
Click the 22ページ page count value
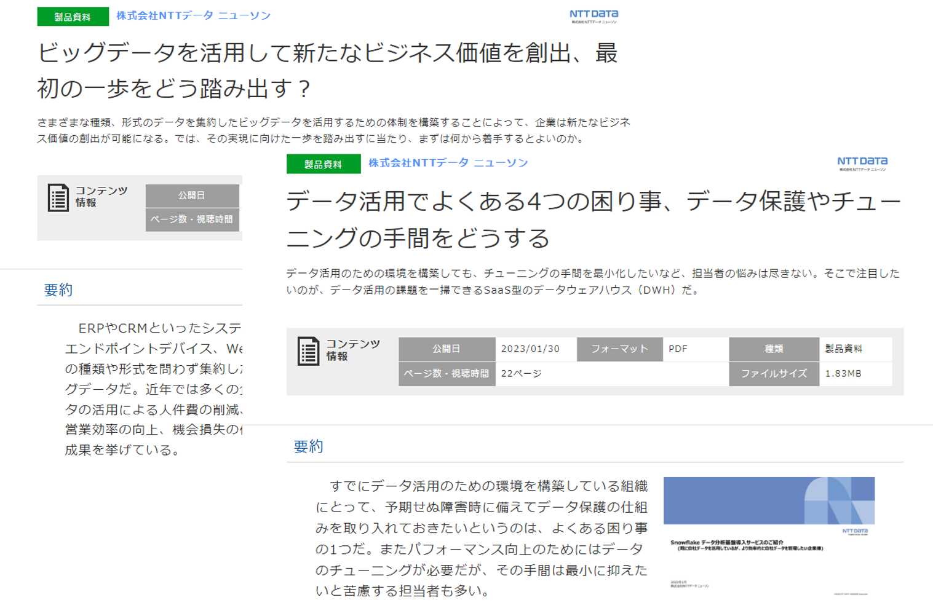tap(521, 373)
